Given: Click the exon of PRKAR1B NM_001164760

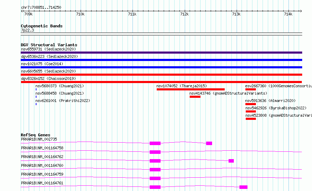Looking at the screenshot, I should (155, 170).
